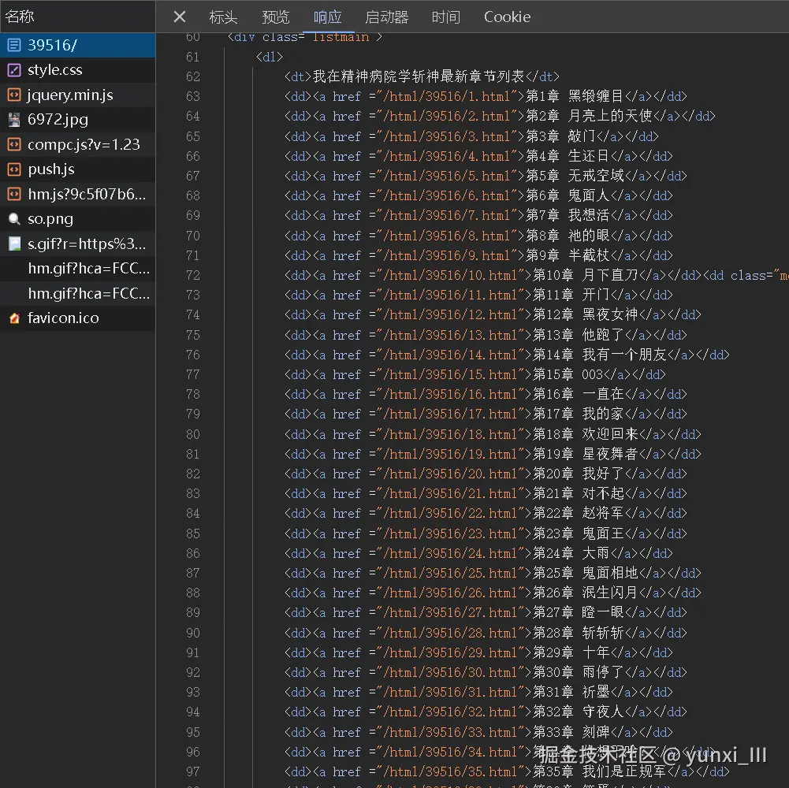Click the script icon beside push.js
The image size is (789, 788).
point(14,169)
